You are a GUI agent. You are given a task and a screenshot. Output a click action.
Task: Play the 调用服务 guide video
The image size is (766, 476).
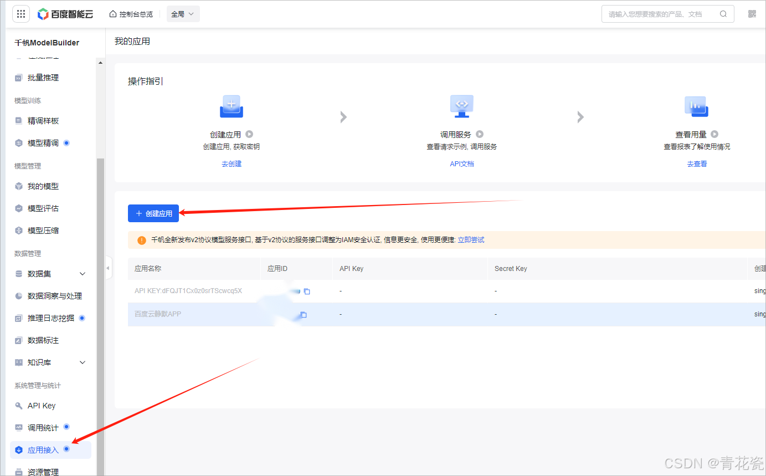coord(480,134)
